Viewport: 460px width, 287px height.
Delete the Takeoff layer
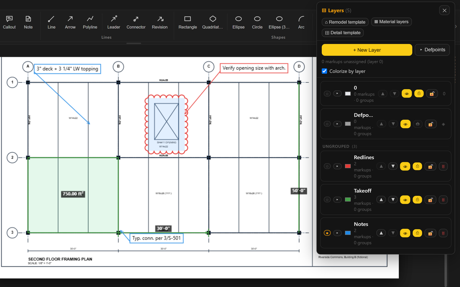click(443, 200)
